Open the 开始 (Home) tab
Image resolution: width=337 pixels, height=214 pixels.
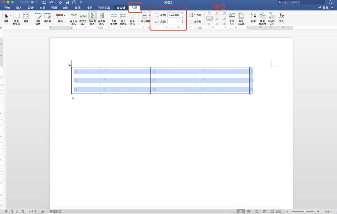(x=7, y=8)
